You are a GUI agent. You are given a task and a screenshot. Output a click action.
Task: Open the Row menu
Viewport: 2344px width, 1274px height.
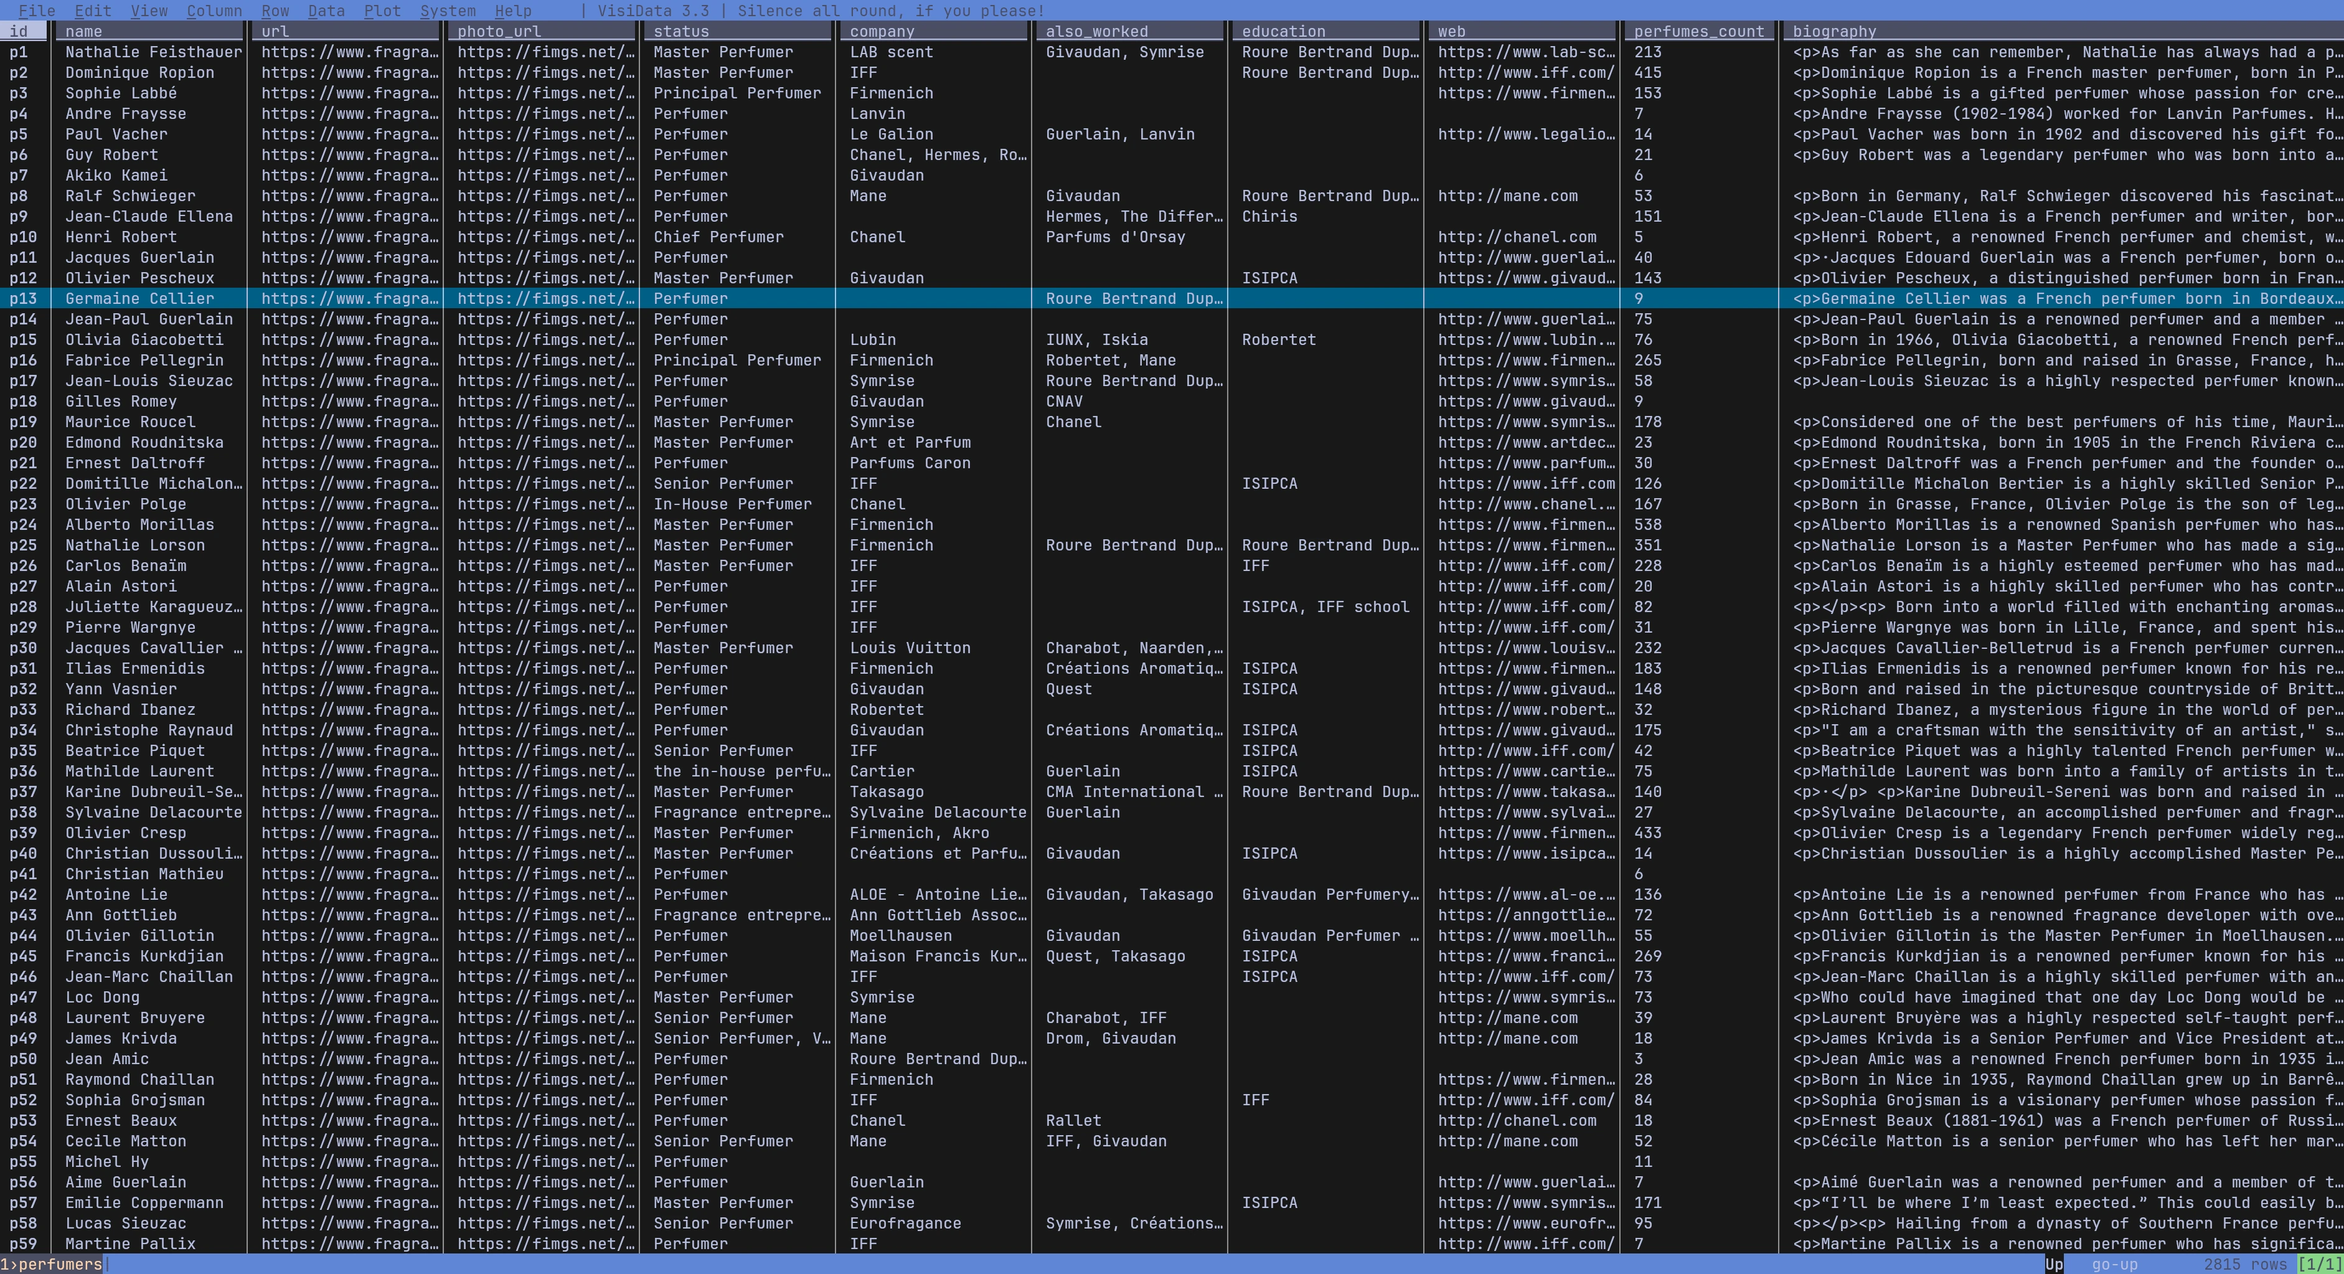click(275, 11)
